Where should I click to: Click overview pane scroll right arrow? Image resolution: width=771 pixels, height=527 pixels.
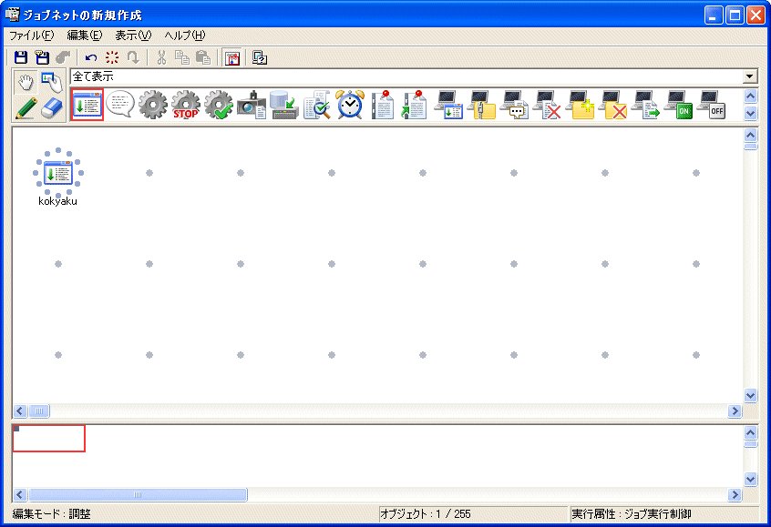tap(735, 494)
